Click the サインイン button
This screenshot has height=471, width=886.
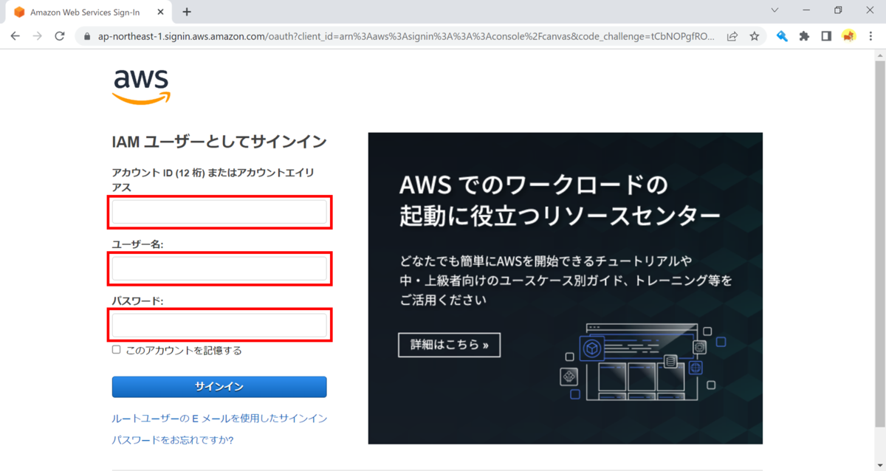coord(219,387)
